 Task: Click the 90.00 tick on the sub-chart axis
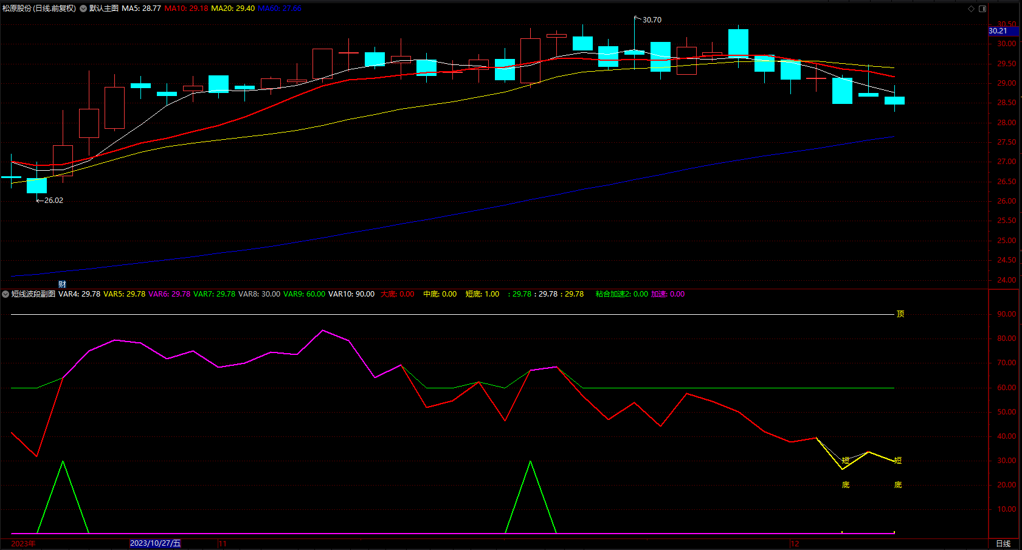pyautogui.click(x=1007, y=314)
